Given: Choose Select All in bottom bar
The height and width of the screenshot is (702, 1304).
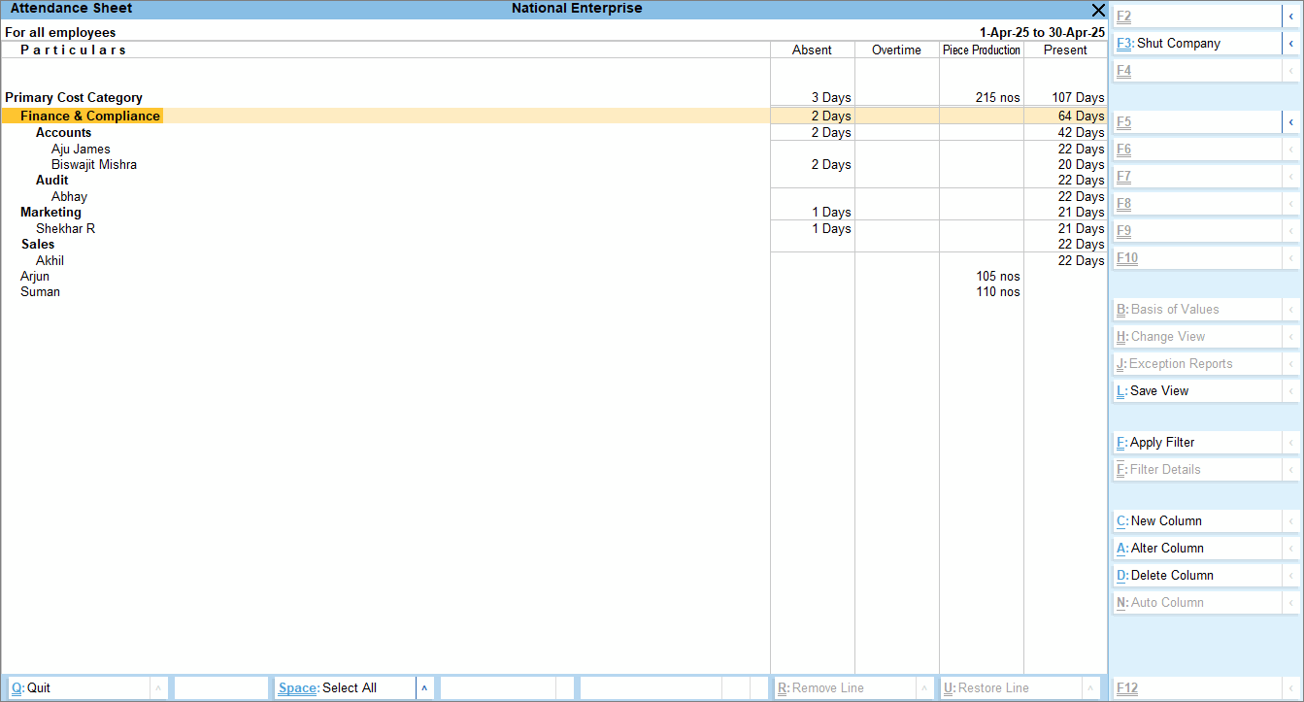Looking at the screenshot, I should click(345, 688).
